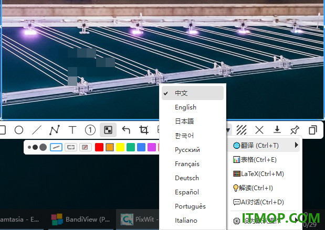
Task: Pin the screenshot to screen
Action: (x=295, y=130)
